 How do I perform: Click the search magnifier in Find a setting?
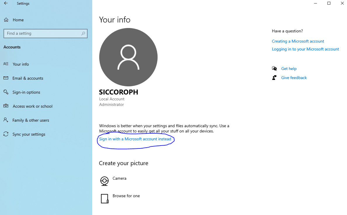[x=83, y=33]
